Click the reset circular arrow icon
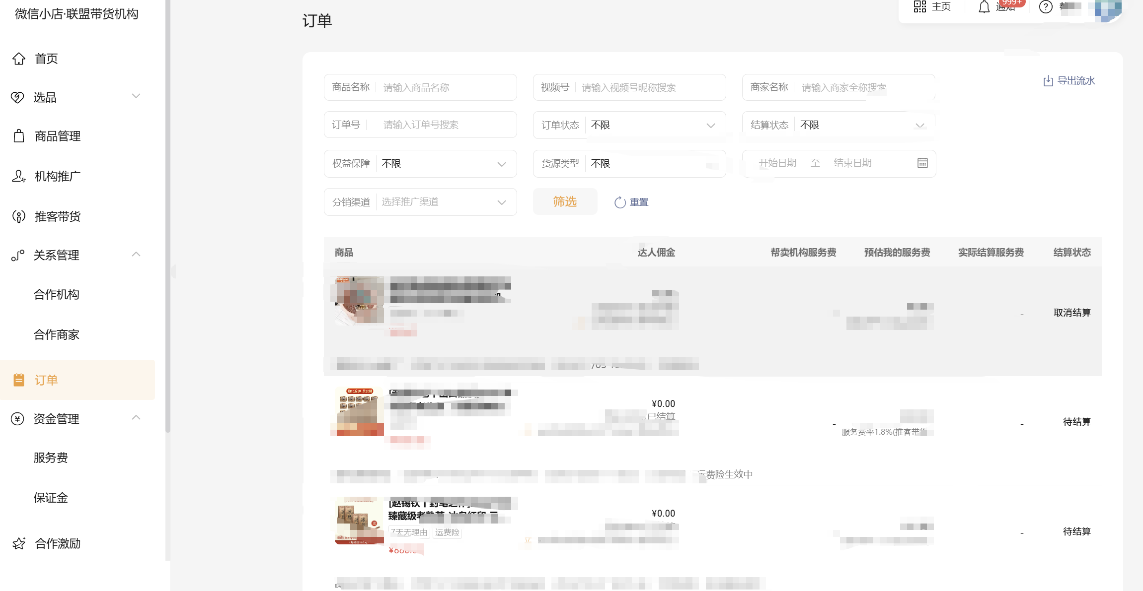1143x591 pixels. point(620,202)
